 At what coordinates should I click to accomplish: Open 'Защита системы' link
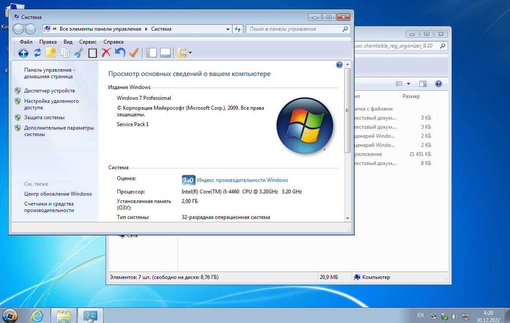click(x=44, y=117)
